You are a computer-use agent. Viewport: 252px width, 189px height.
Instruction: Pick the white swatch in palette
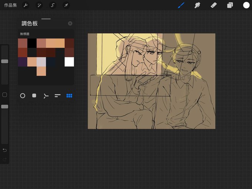(x=69, y=62)
